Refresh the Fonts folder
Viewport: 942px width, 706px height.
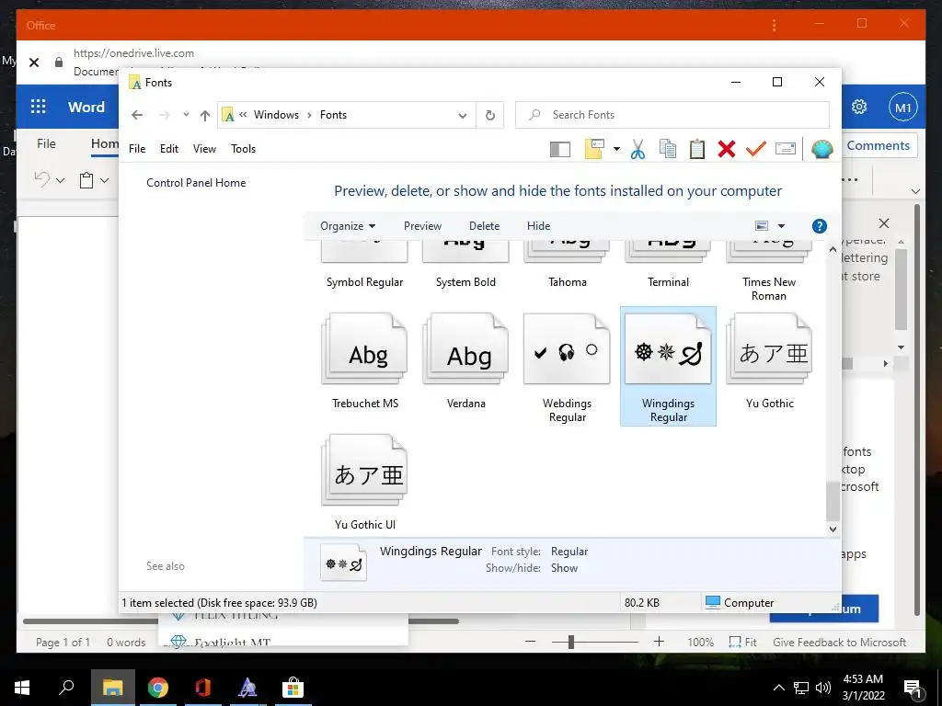pyautogui.click(x=490, y=115)
